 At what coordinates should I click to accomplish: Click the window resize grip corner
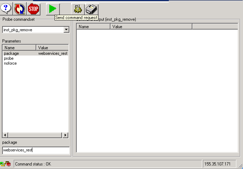tap(240, 166)
